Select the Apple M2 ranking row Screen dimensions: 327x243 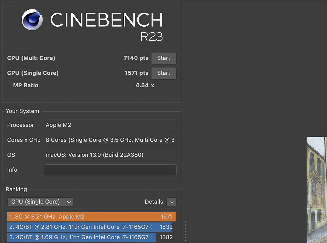pos(91,217)
